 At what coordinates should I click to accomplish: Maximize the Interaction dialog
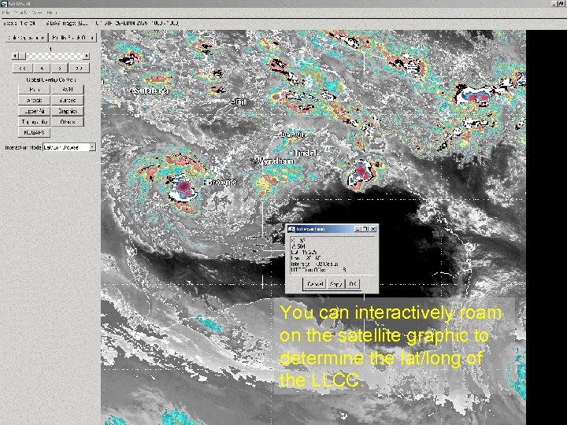(365, 229)
